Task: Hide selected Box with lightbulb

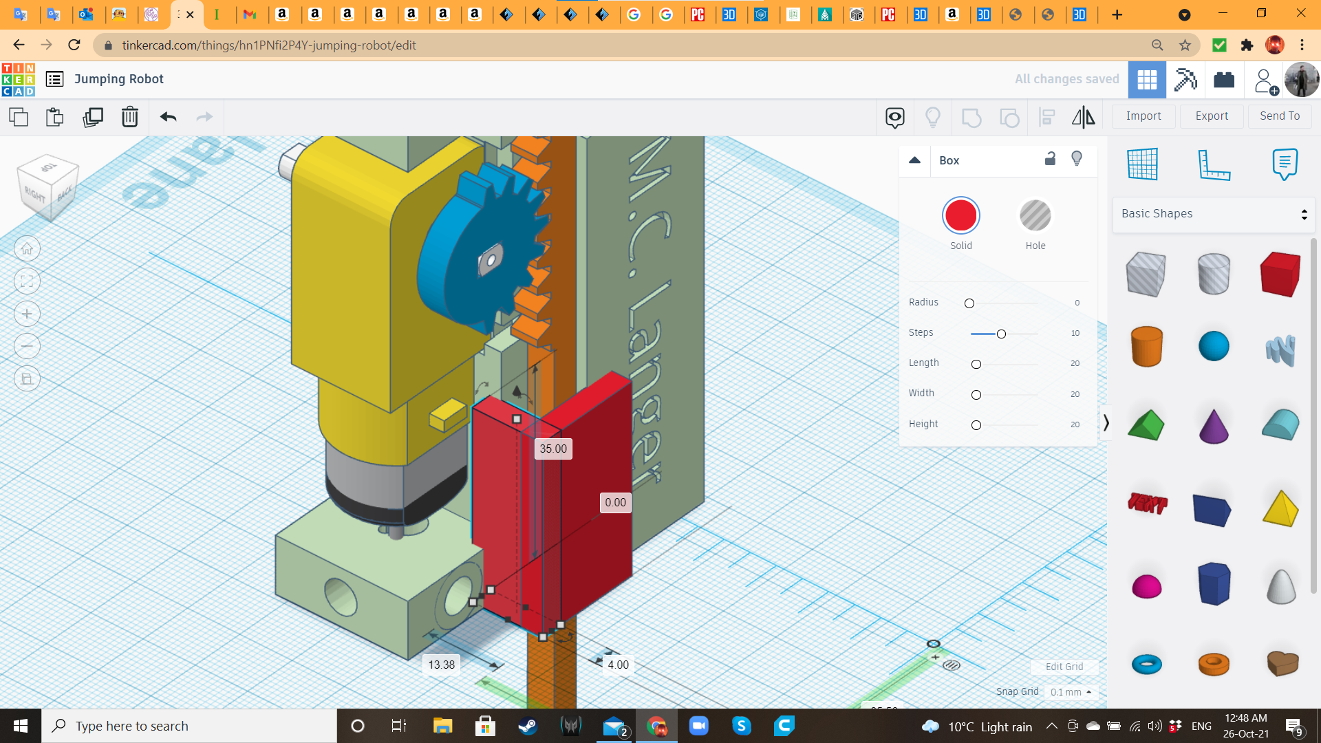Action: point(1077,159)
